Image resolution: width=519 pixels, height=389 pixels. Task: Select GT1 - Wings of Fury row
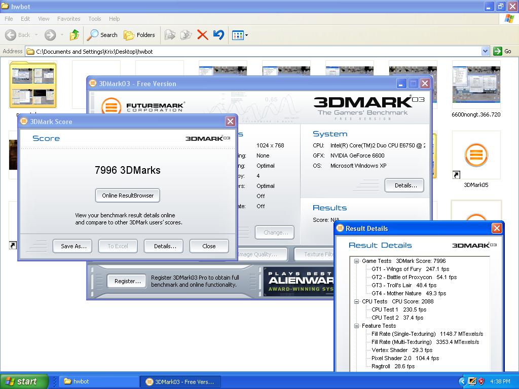[x=410, y=269]
